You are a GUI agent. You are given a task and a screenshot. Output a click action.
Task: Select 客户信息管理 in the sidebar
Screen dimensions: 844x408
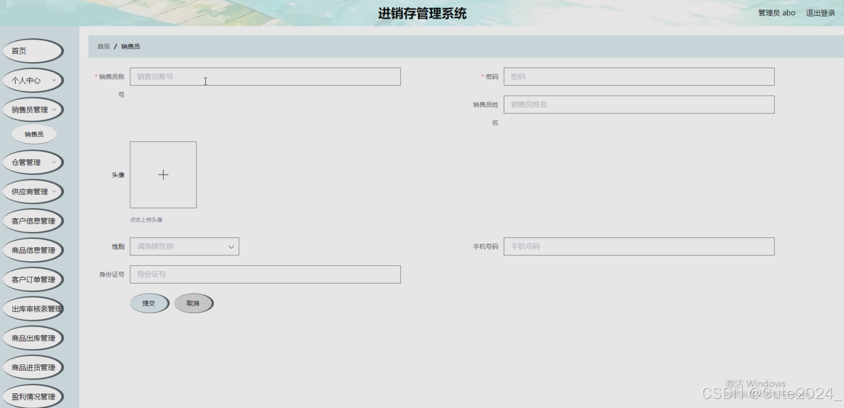pos(32,221)
